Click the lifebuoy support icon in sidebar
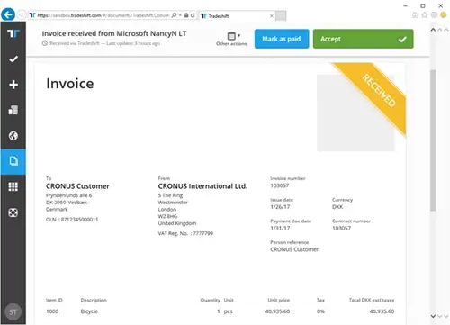The width and height of the screenshot is (450, 325). [x=13, y=212]
